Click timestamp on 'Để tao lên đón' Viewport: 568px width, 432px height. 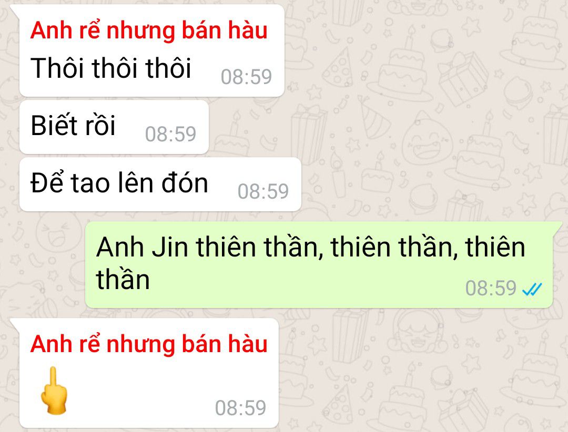tap(263, 191)
